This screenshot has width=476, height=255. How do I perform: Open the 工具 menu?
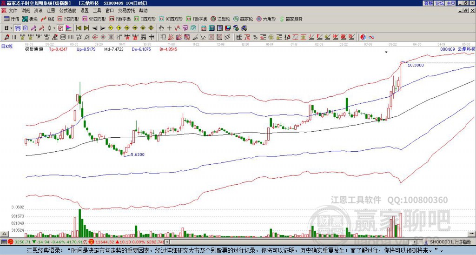(x=97, y=11)
